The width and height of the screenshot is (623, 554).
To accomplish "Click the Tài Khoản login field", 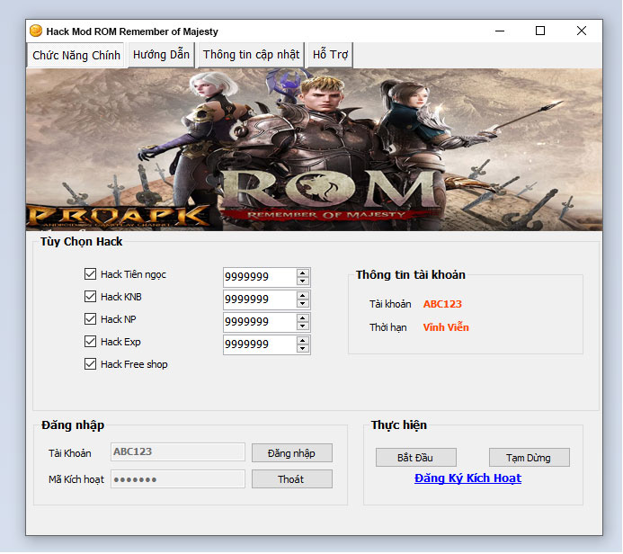I will pyautogui.click(x=178, y=451).
